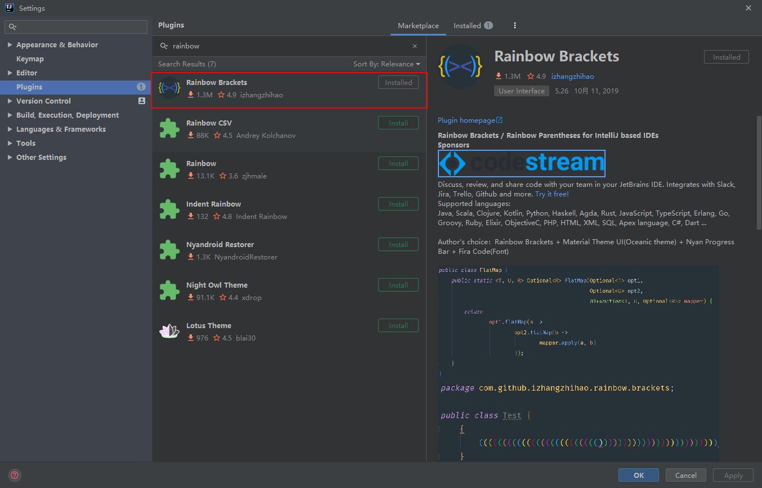Install the Rainbow plugin by zjhmale

point(398,163)
